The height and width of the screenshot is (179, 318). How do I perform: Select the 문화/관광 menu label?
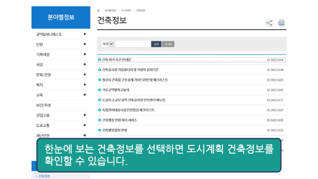click(x=44, y=75)
